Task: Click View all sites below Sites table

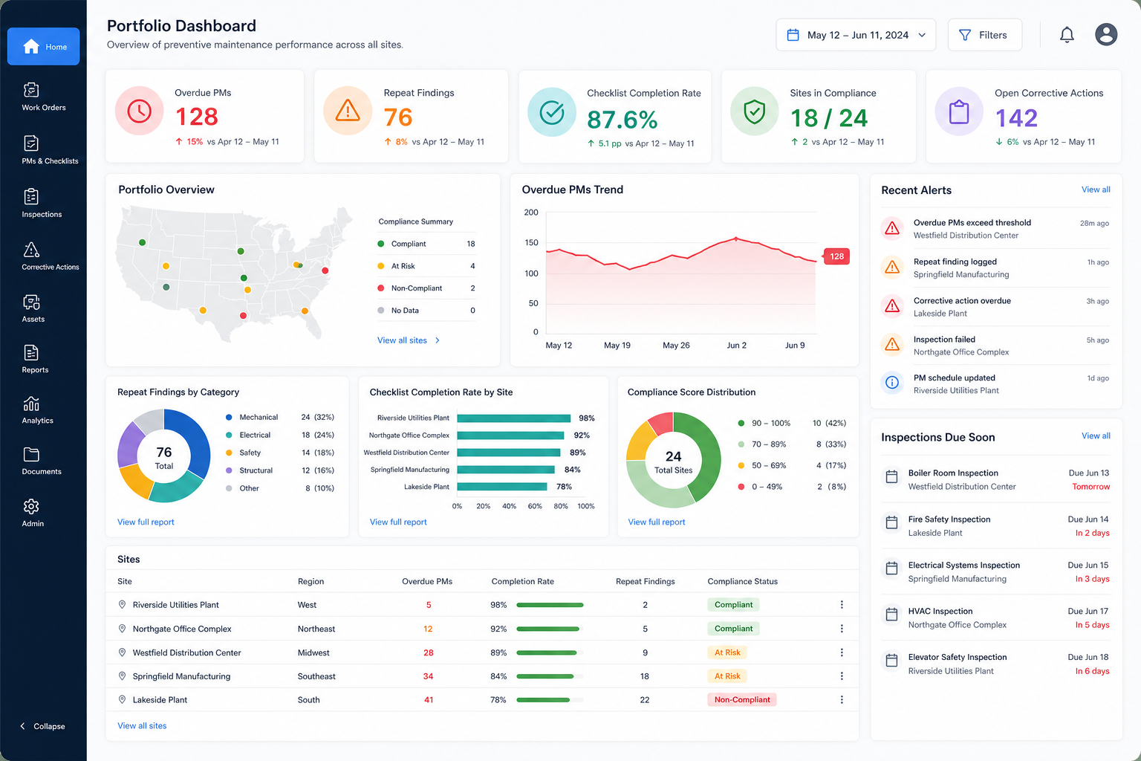Action: (142, 726)
